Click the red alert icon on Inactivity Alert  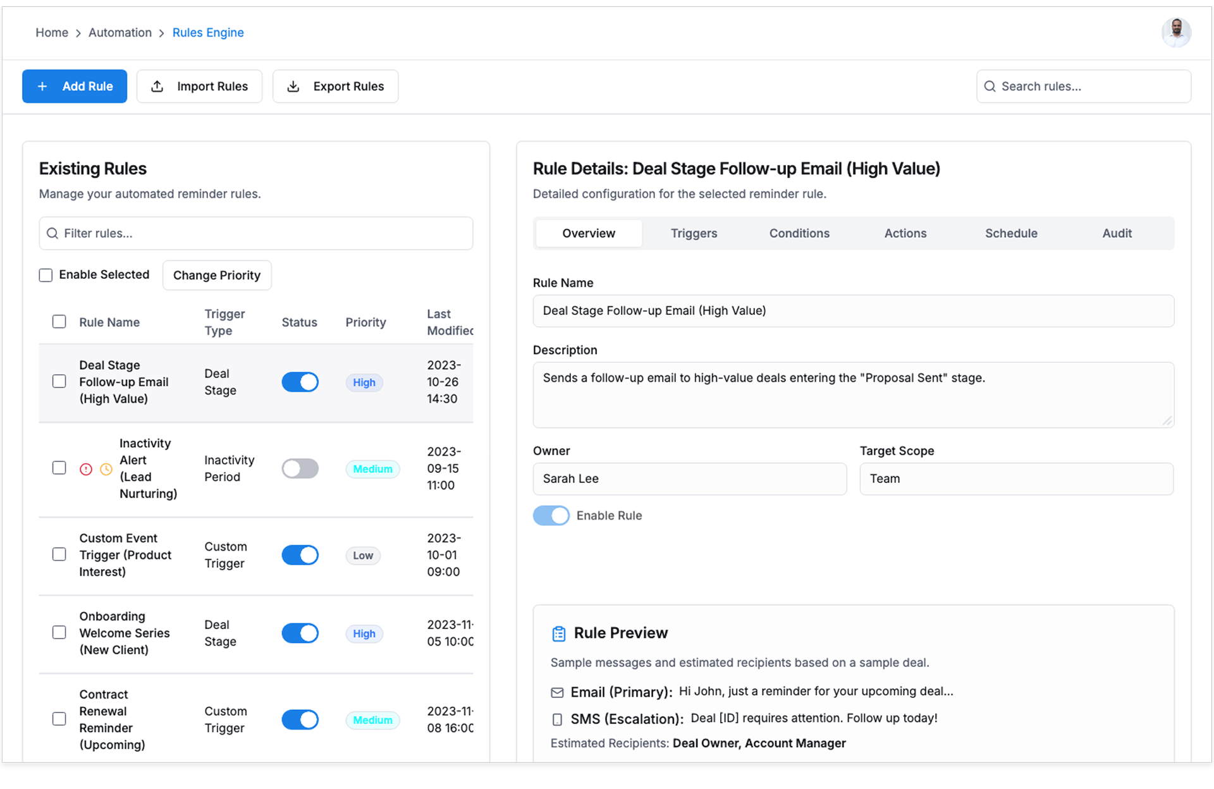[86, 469]
